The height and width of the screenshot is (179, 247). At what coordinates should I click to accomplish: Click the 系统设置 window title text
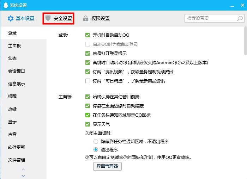[18, 5]
